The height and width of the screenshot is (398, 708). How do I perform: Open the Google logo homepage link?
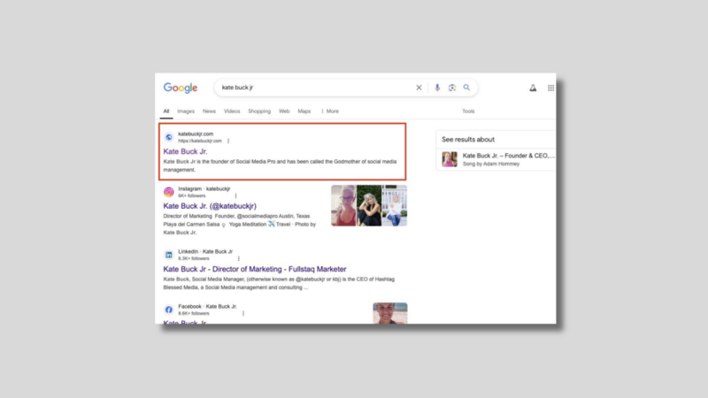(x=181, y=88)
